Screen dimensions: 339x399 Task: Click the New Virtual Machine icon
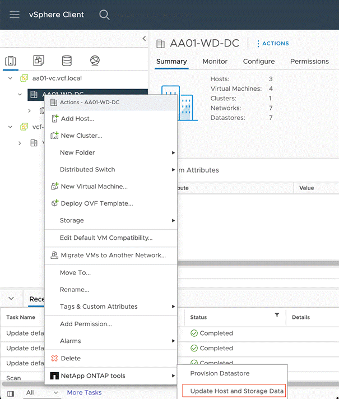point(54,186)
